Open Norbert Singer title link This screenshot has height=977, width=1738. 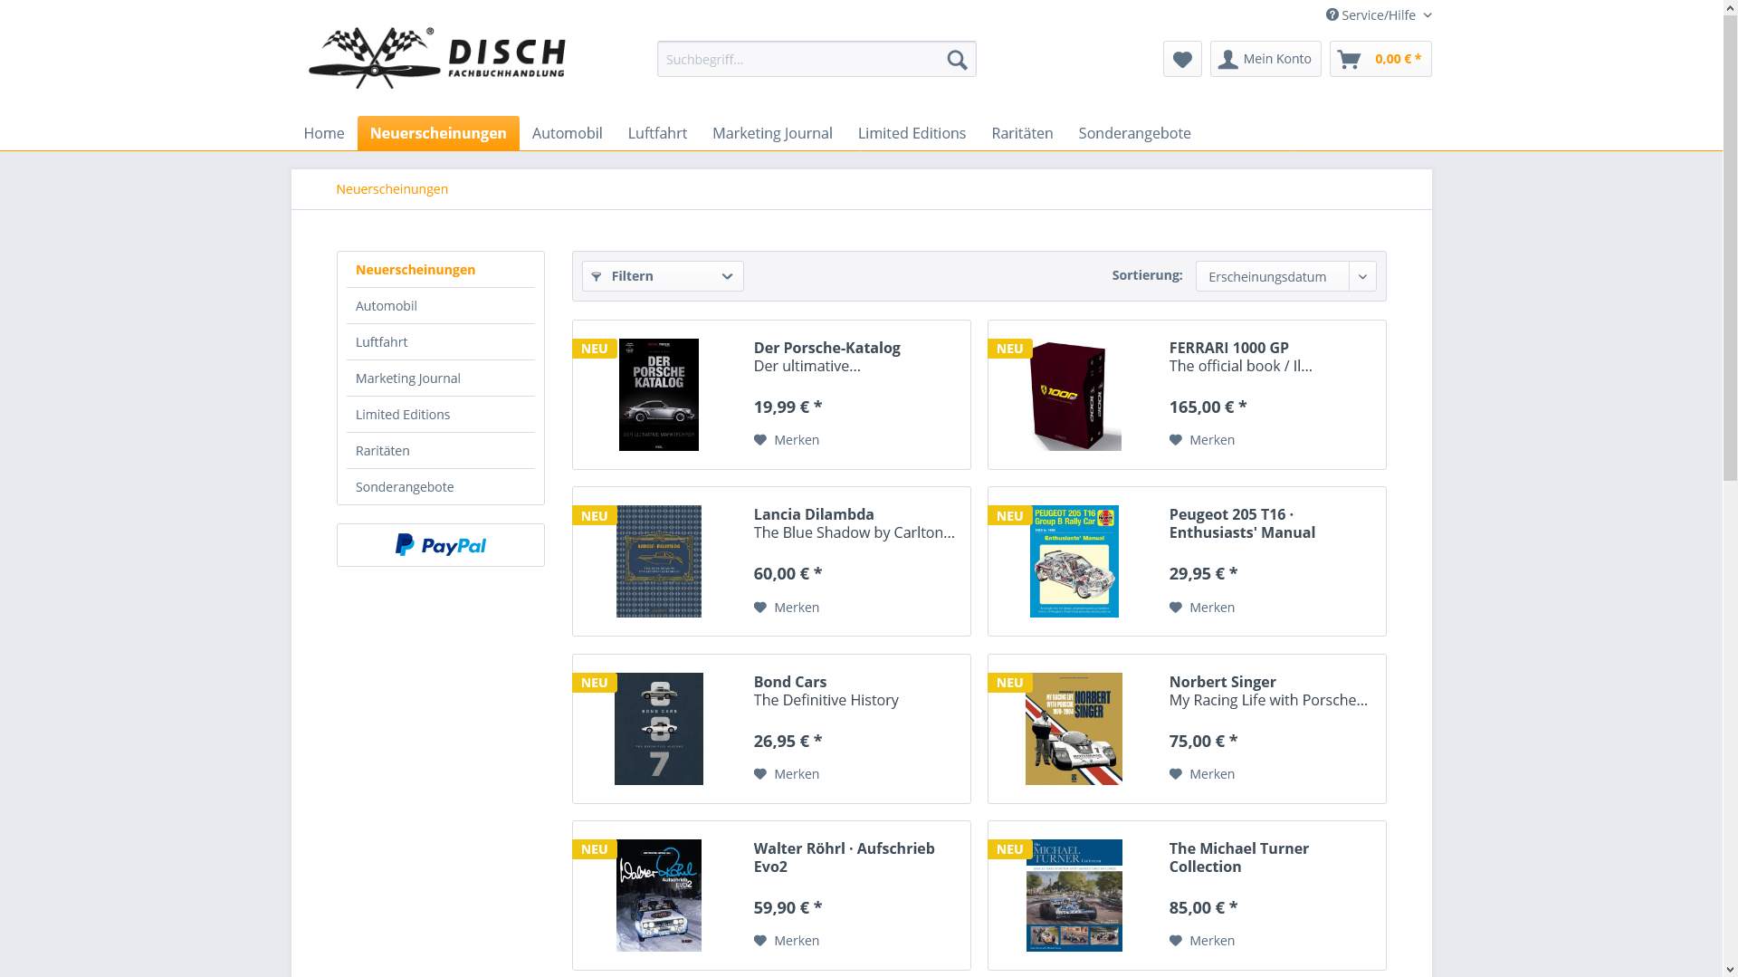pyautogui.click(x=1222, y=682)
